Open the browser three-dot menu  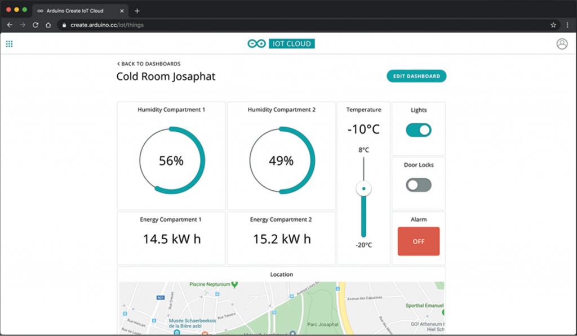(x=568, y=25)
